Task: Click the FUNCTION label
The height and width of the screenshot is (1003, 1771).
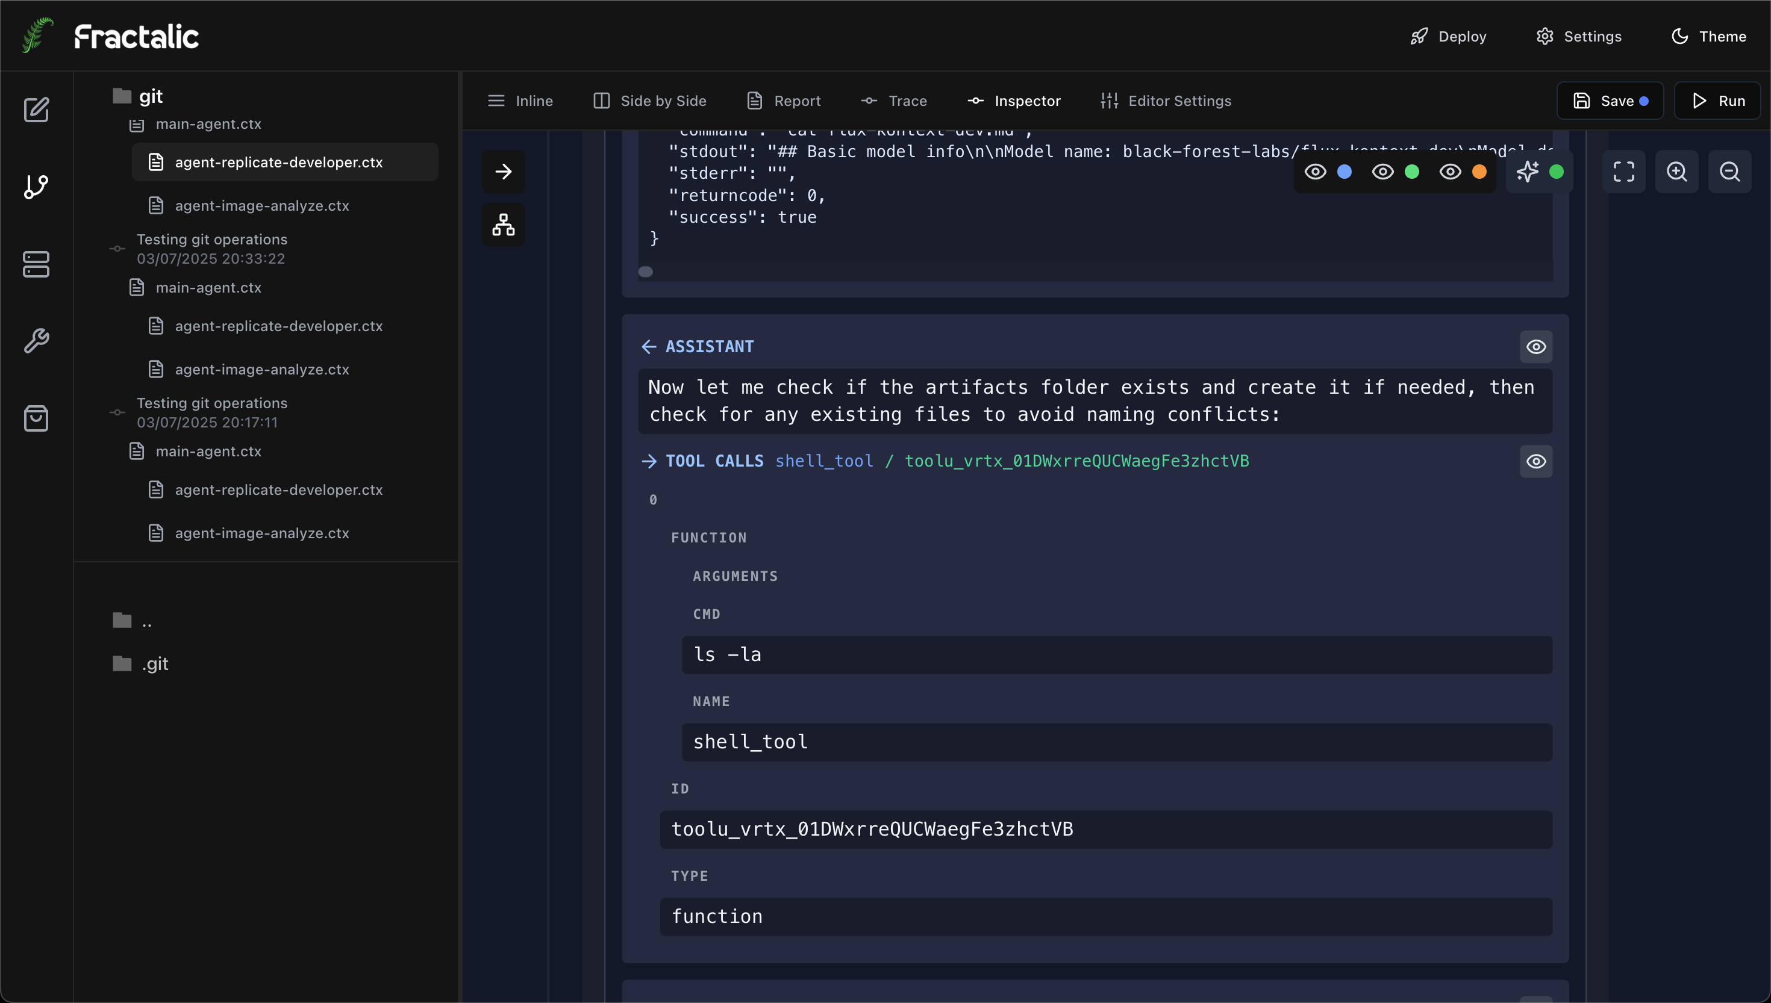Action: (x=708, y=537)
